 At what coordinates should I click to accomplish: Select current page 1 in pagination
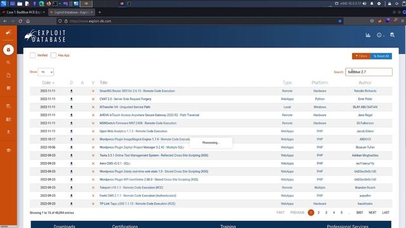[x=311, y=213]
